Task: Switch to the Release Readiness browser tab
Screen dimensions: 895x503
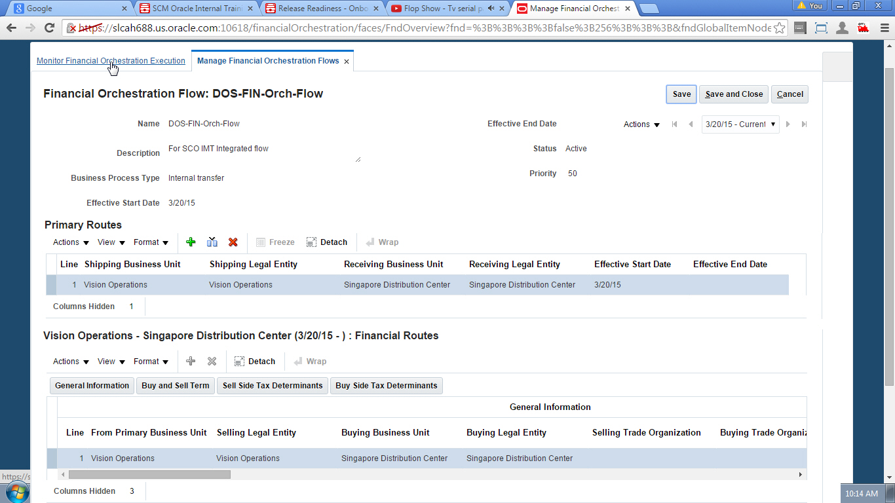Action: (x=320, y=9)
